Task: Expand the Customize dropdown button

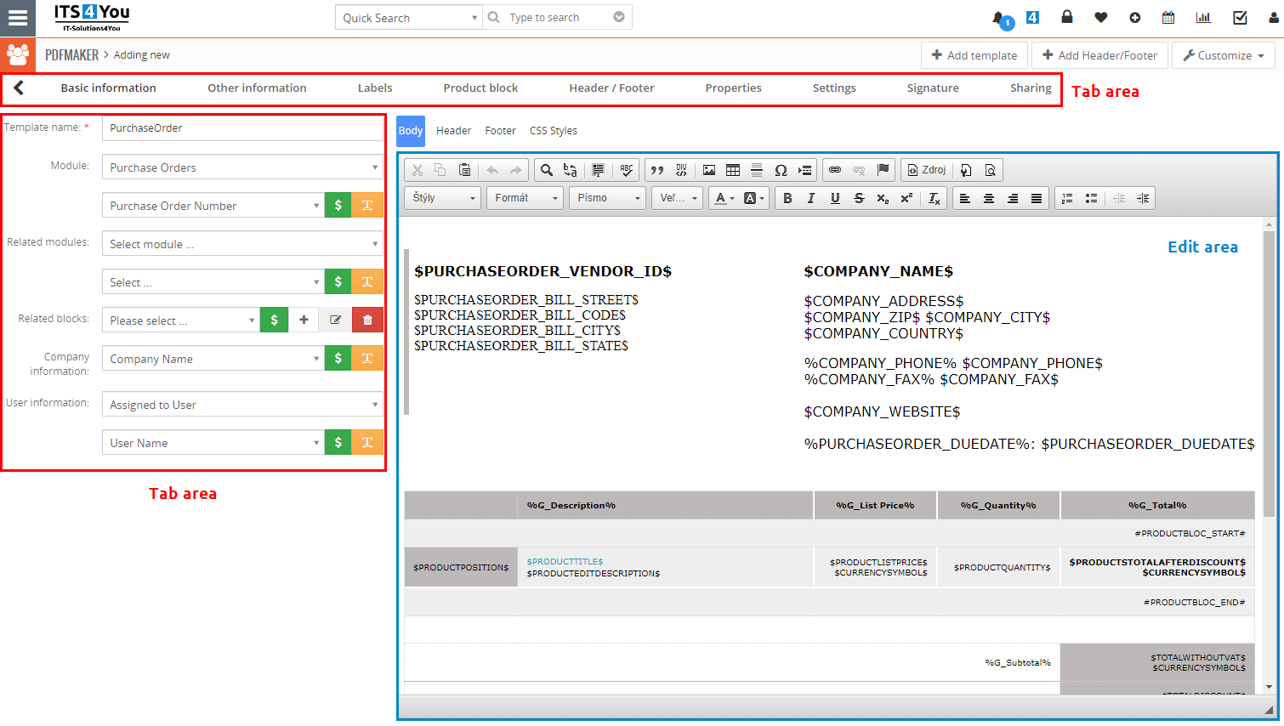Action: [1224, 55]
